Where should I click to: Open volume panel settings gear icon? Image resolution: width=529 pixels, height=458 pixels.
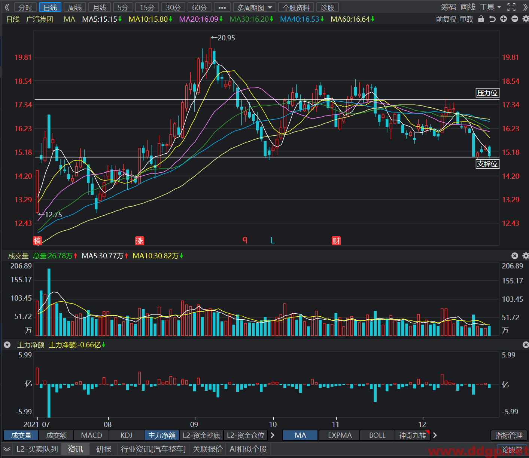pos(525,256)
